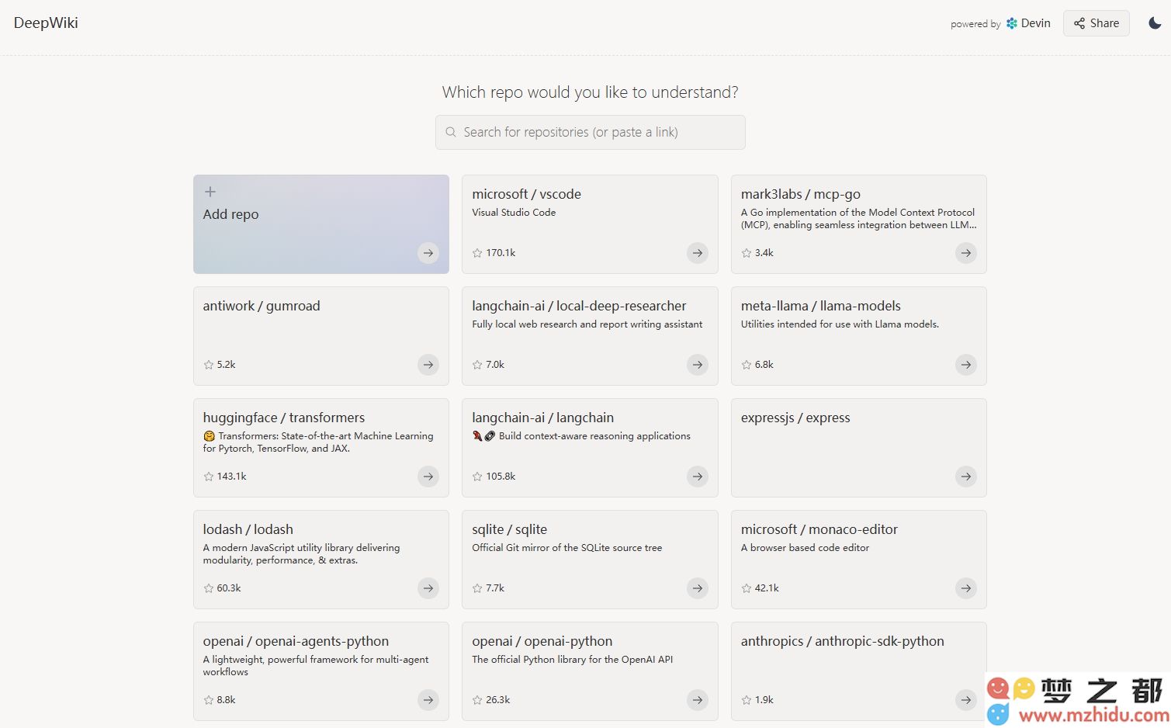Screen dimensions: 1171x728
Task: Go to DeepWiki home logo
Action: pyautogui.click(x=46, y=23)
